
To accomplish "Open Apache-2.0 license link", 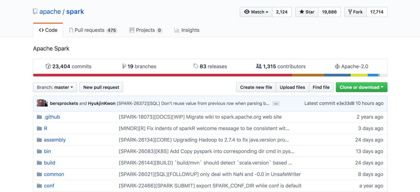I will coord(351,66).
